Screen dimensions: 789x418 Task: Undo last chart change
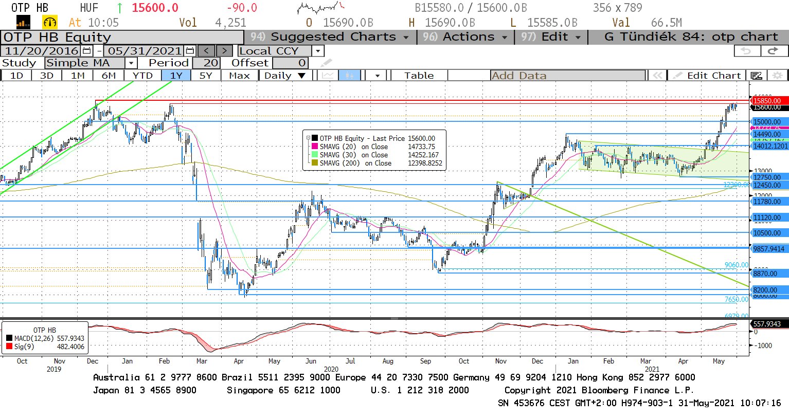[746, 51]
